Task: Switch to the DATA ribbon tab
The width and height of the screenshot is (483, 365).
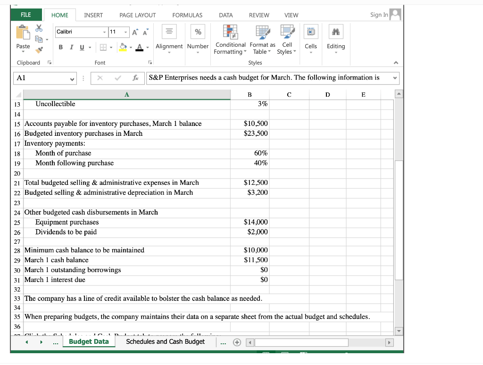Action: click(226, 15)
